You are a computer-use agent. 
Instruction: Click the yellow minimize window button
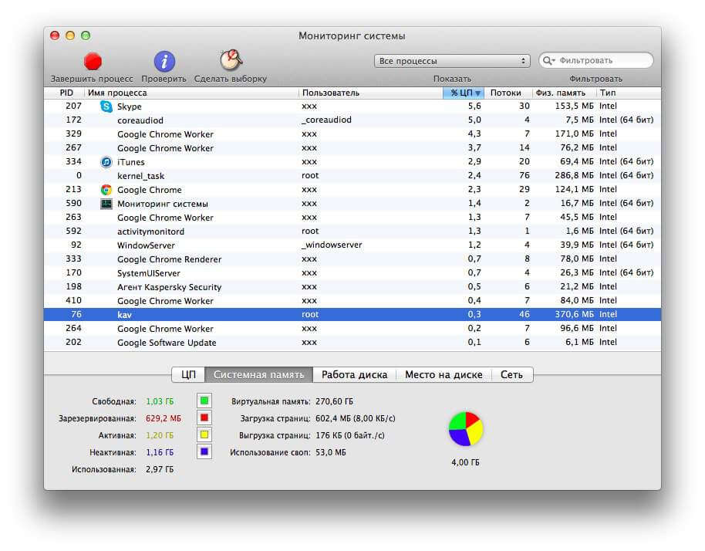coord(70,35)
